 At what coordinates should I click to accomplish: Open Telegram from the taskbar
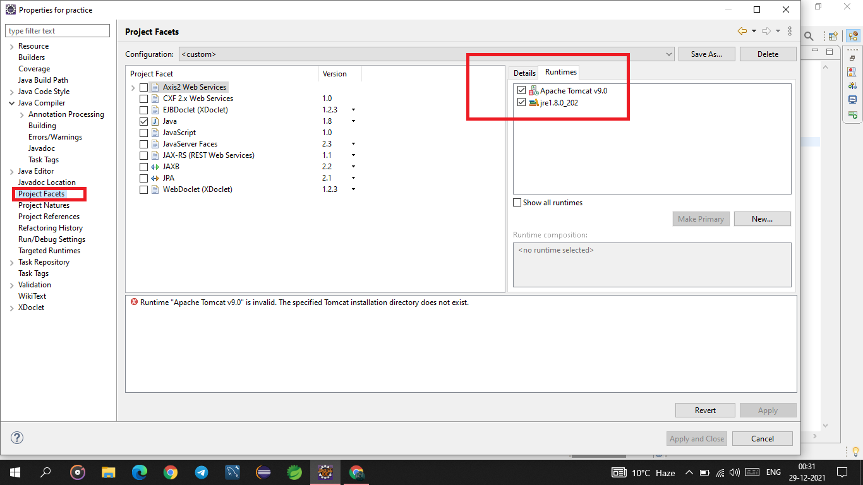[202, 472]
